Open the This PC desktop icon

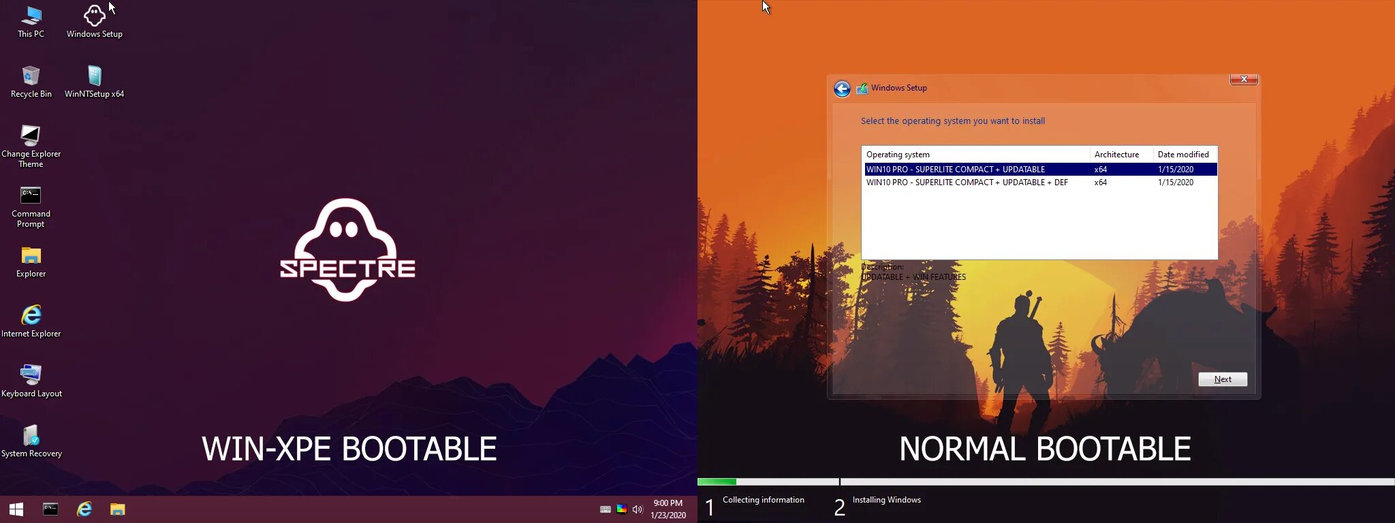(31, 22)
